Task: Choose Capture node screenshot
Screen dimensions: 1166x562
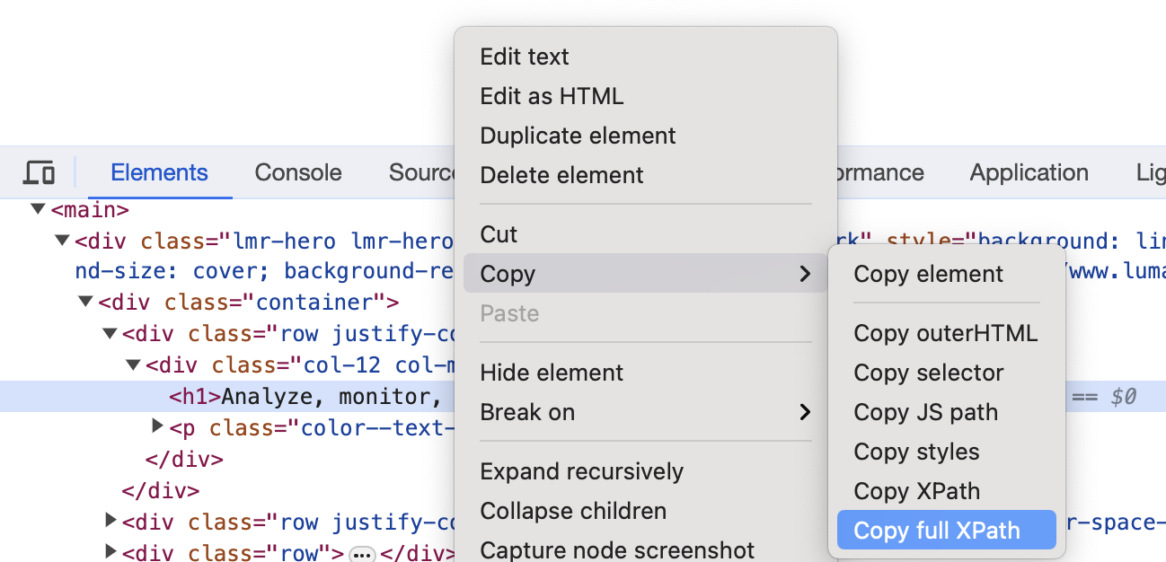Action: click(x=617, y=549)
